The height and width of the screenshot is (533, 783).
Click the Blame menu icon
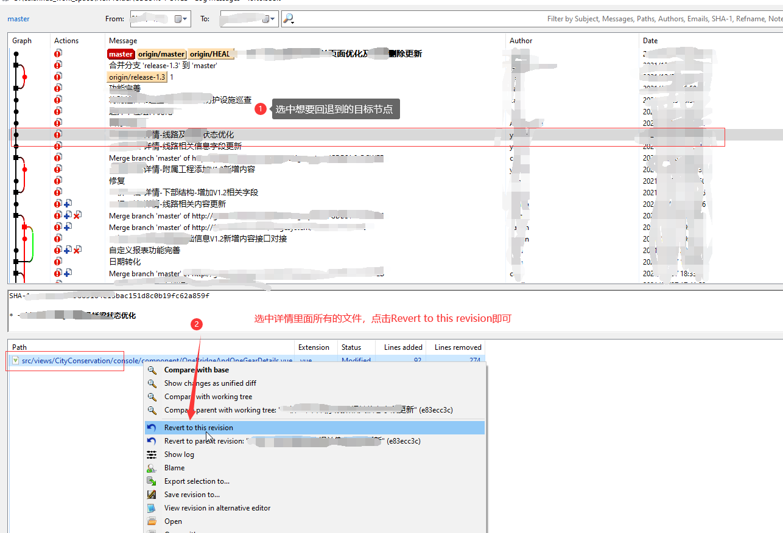tap(152, 468)
